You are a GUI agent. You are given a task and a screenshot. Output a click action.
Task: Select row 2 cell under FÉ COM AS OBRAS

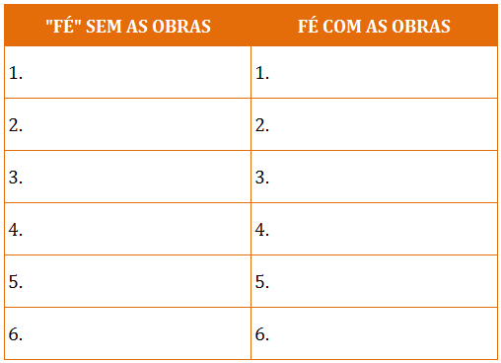click(x=375, y=124)
